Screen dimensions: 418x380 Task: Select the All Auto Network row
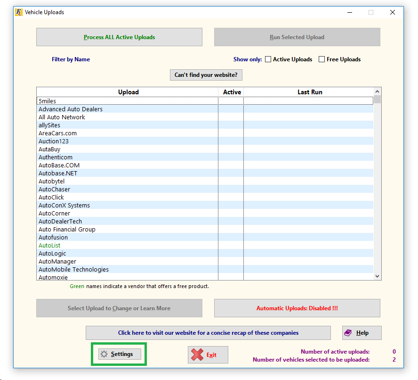(x=205, y=117)
